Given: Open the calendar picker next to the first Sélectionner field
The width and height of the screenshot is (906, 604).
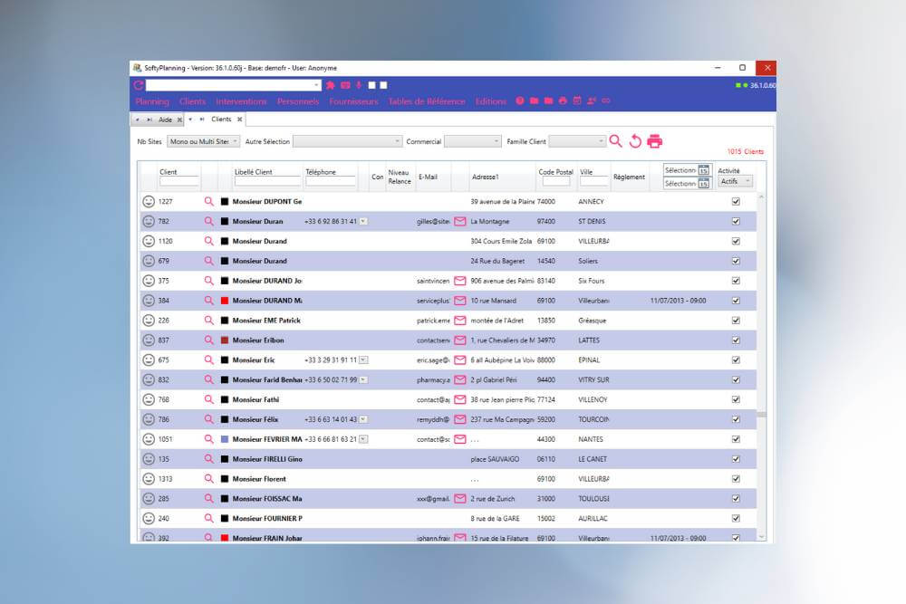Looking at the screenshot, I should [704, 170].
